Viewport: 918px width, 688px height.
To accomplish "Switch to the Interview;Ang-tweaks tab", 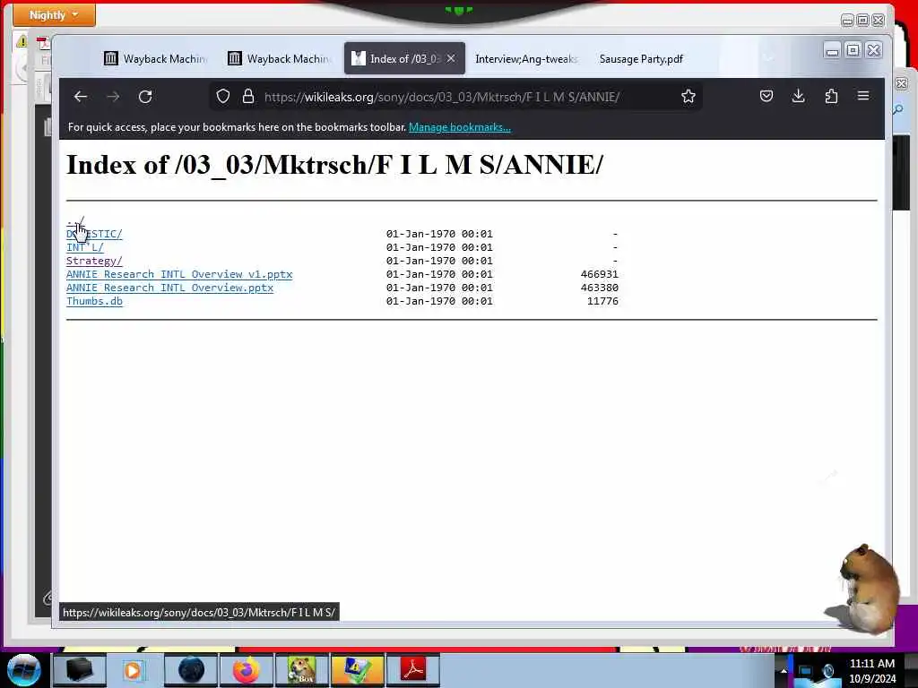I will (525, 58).
